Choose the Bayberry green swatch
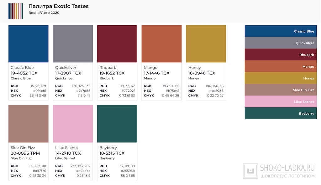The height and width of the screenshot is (185, 321). (117, 124)
